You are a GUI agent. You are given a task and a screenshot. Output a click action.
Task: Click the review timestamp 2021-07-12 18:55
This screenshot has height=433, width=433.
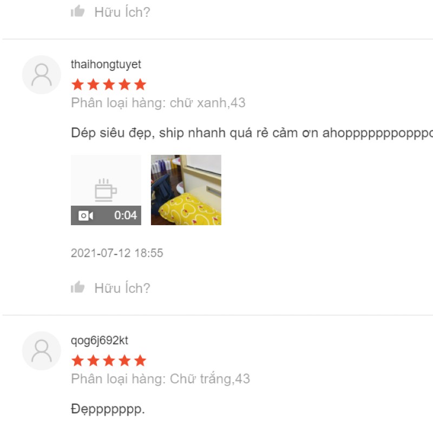tap(117, 253)
